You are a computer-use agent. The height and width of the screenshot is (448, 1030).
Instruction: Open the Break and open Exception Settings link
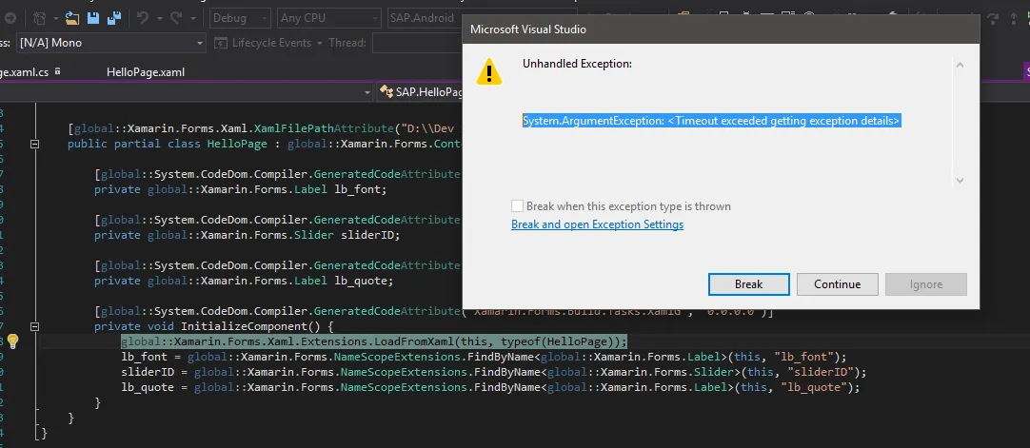tap(597, 224)
